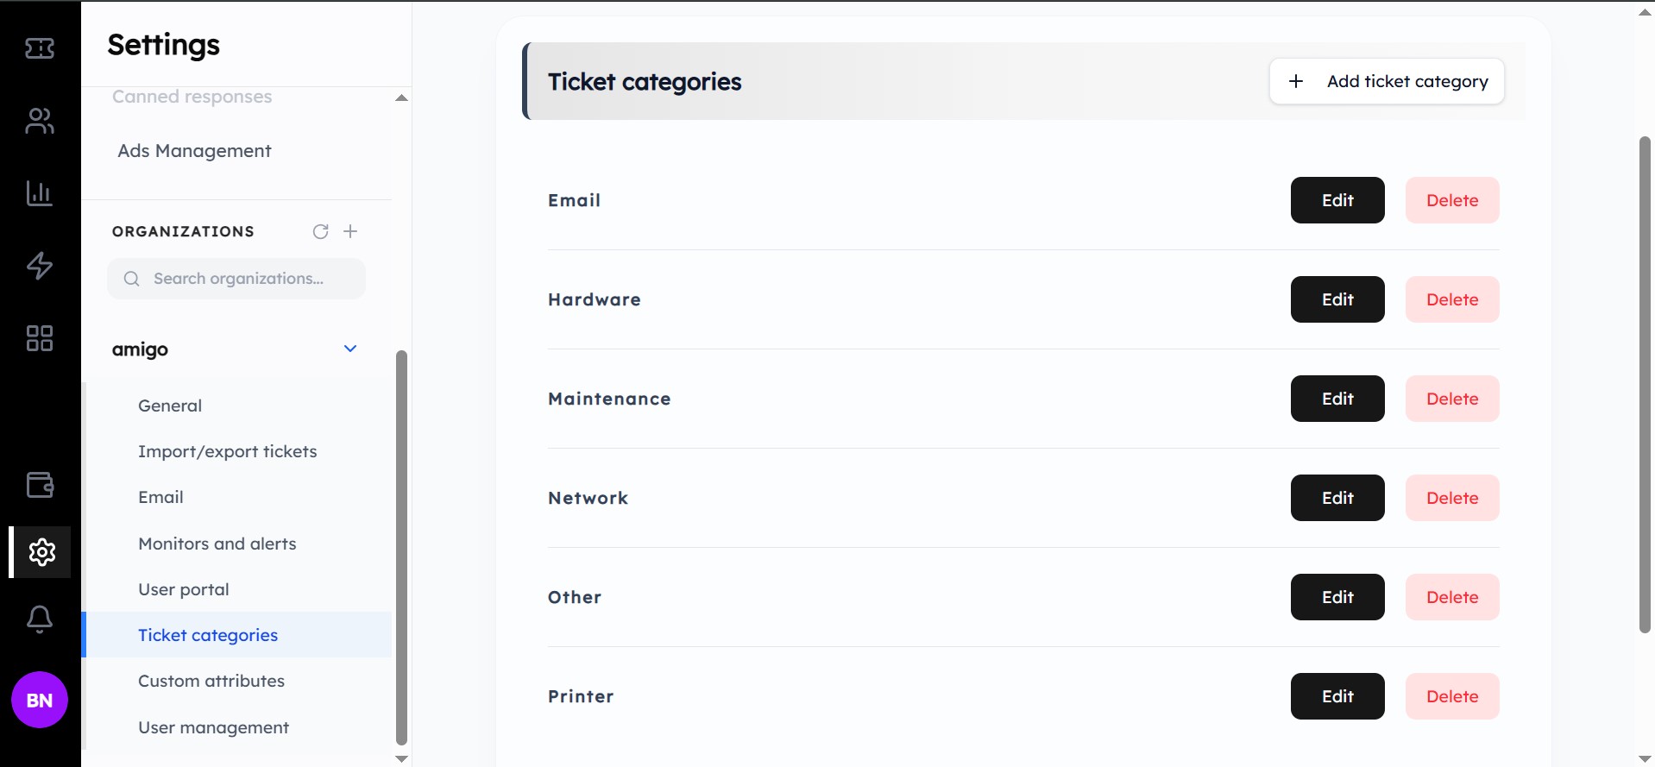Image resolution: width=1655 pixels, height=767 pixels.
Task: Open Monitors and alerts settings
Action: click(217, 544)
